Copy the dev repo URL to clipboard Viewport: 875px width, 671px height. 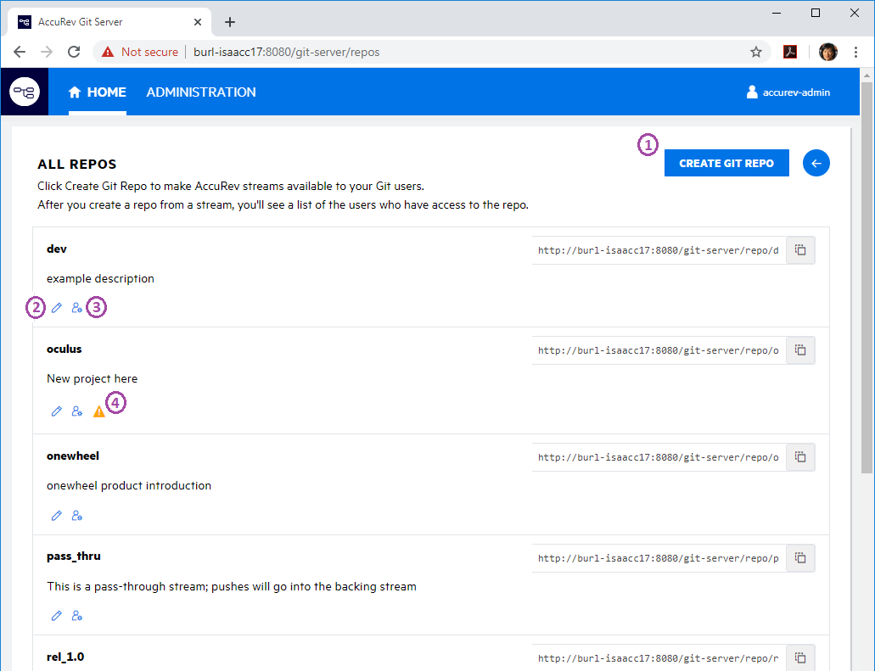tap(799, 250)
